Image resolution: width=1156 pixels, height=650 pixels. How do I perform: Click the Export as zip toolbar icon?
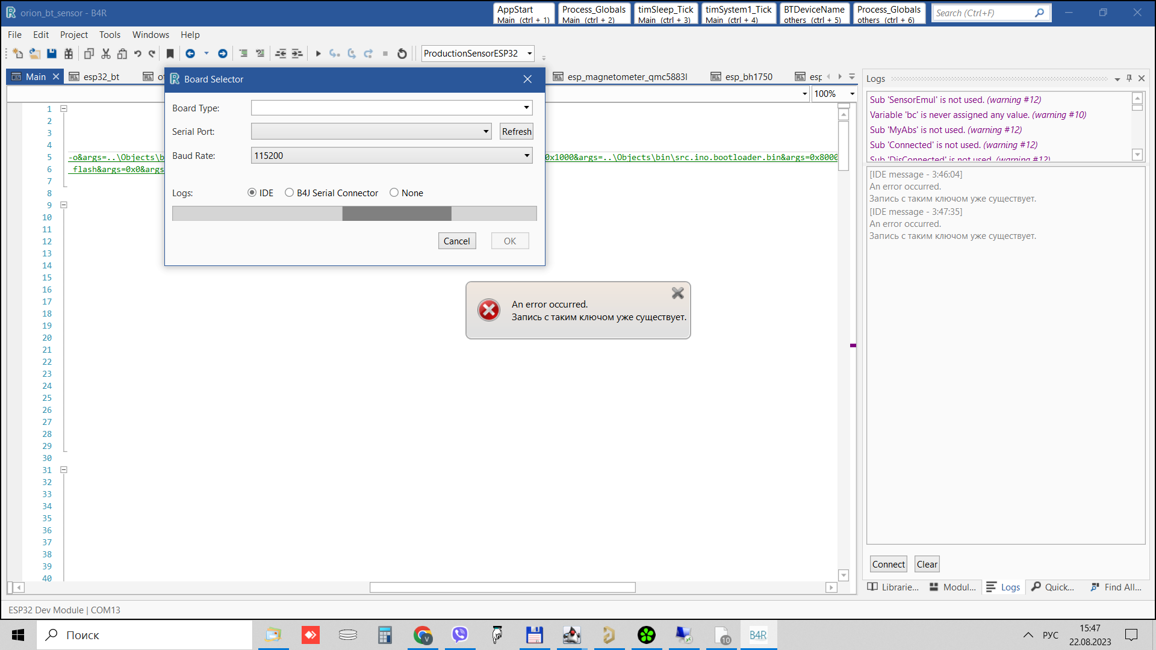click(69, 54)
